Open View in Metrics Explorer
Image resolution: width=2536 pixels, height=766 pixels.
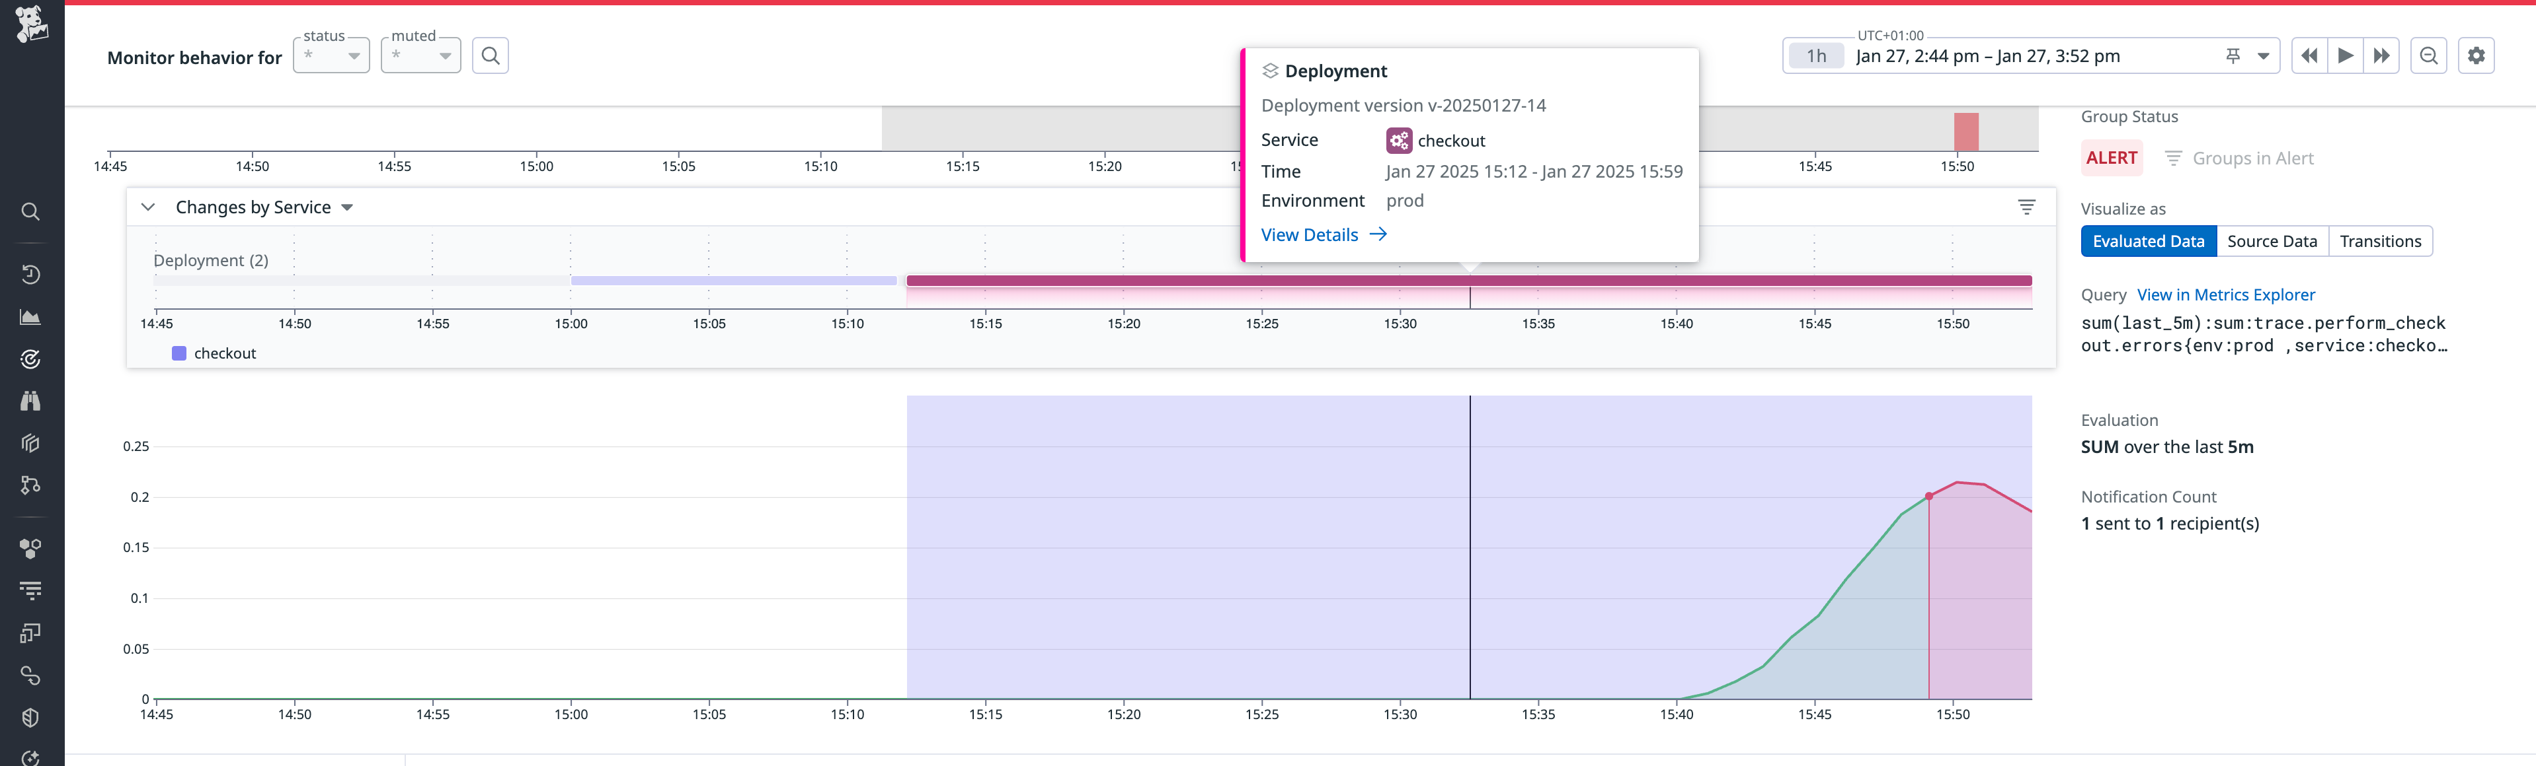(x=2226, y=294)
